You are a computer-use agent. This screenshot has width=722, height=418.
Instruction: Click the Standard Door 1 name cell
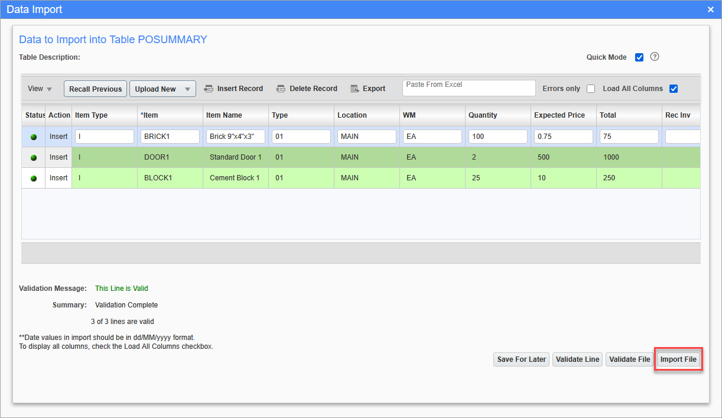pos(236,157)
